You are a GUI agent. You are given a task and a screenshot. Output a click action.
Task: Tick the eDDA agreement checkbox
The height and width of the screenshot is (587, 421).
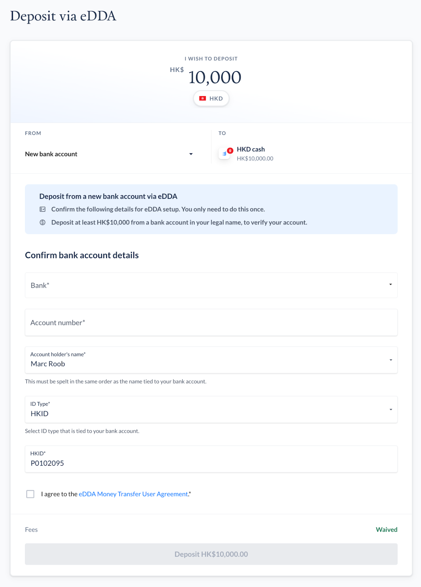[x=30, y=494]
